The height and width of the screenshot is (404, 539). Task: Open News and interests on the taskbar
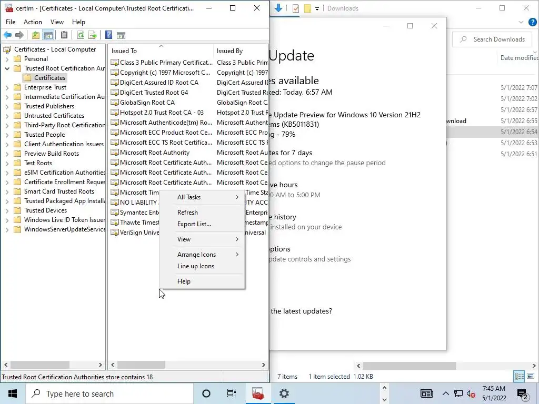click(427, 393)
